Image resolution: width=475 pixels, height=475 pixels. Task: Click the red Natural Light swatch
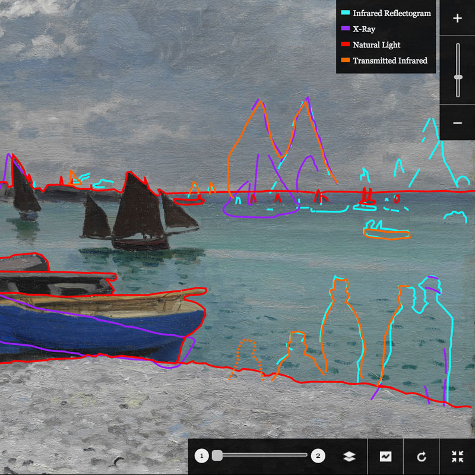(x=346, y=44)
